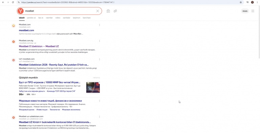
Task: Open browser profile avatar
Action: click(252, 2)
